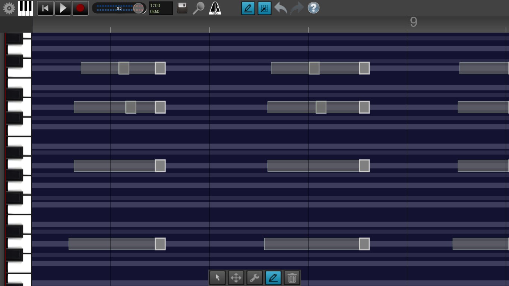The image size is (509, 286).
Task: Open the note properties wrench tool
Action: (255, 277)
